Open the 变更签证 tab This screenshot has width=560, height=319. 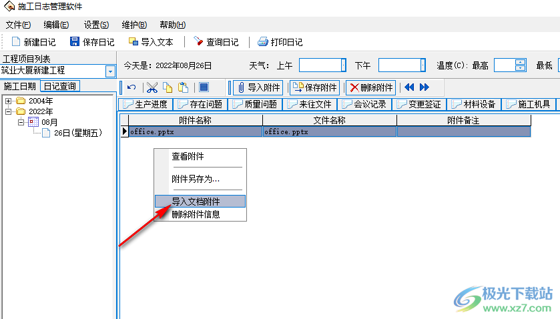419,104
